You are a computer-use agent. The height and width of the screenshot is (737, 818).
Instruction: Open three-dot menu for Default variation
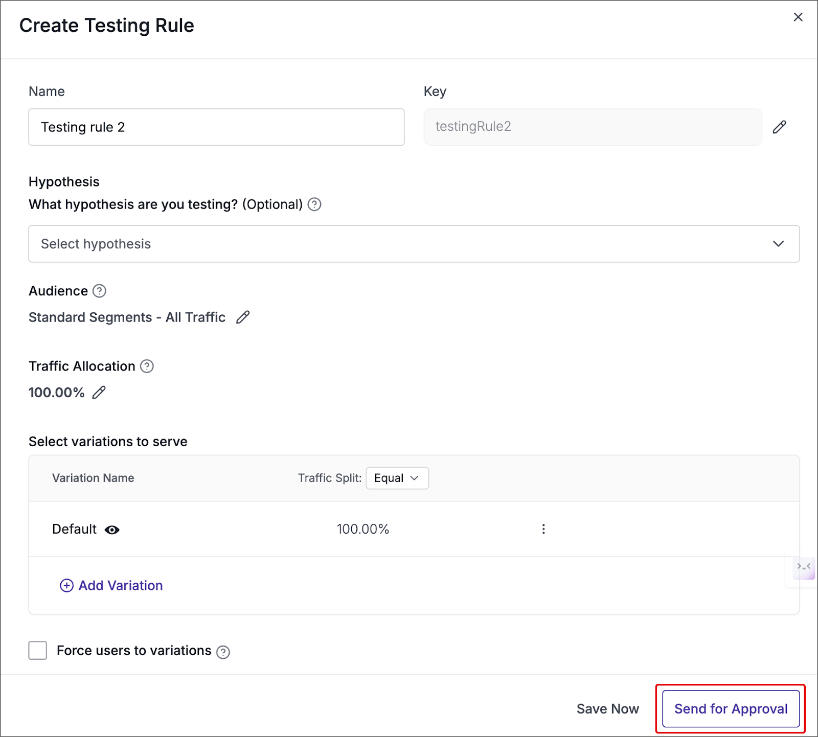pos(543,529)
